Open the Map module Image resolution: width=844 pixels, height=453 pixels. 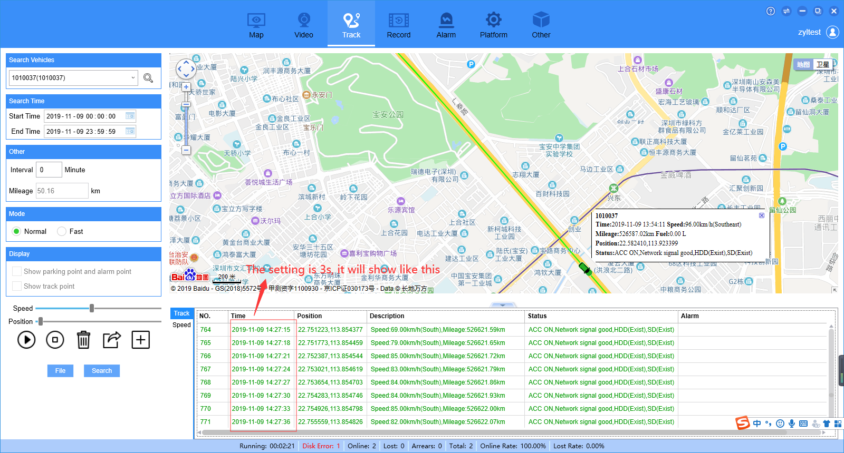click(256, 25)
